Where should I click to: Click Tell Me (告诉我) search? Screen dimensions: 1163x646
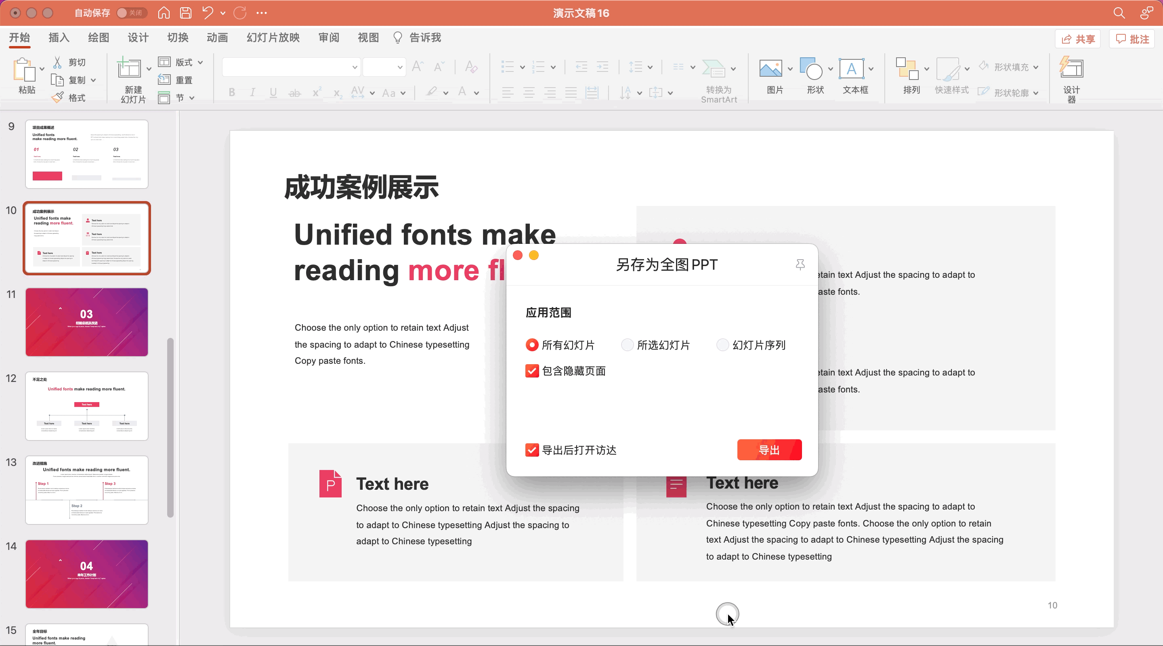tap(417, 38)
